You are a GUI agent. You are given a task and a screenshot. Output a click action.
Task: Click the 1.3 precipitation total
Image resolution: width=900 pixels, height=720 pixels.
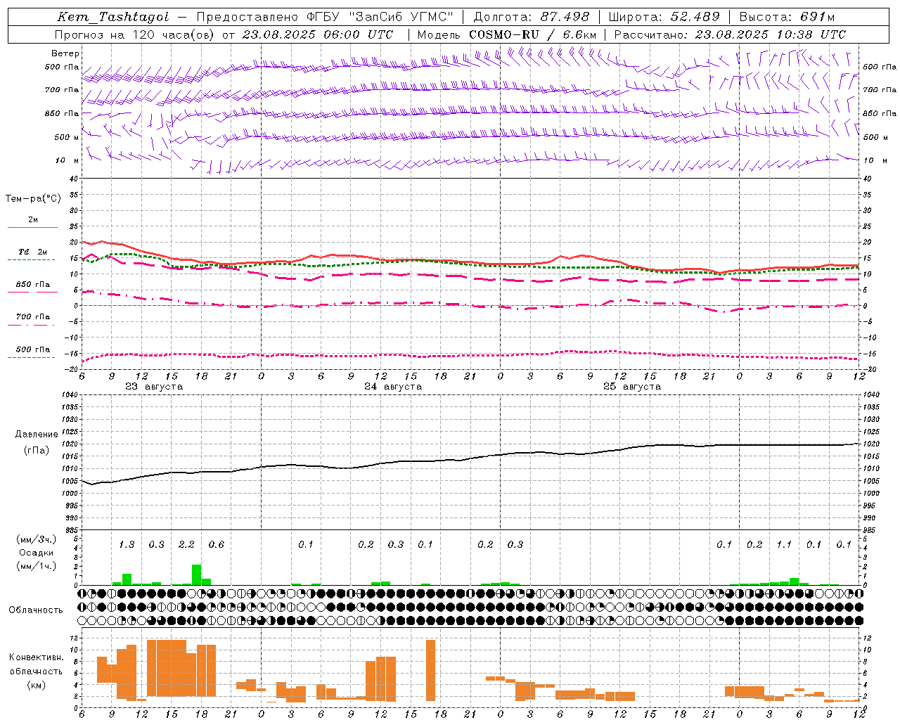pos(127,544)
